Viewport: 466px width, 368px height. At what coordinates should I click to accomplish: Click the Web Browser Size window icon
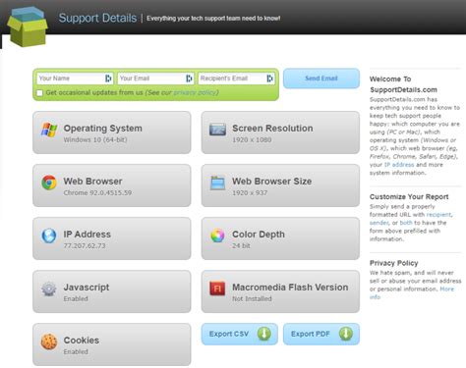pos(217,183)
